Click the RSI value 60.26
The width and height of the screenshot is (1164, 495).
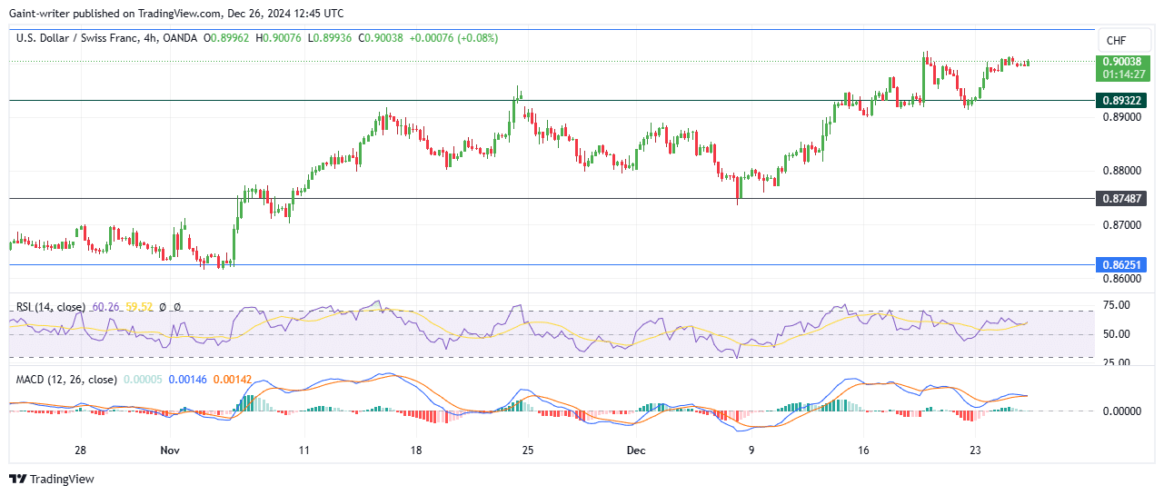[107, 307]
